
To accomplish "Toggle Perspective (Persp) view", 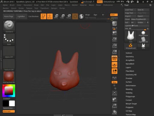I will coord(114,58).
